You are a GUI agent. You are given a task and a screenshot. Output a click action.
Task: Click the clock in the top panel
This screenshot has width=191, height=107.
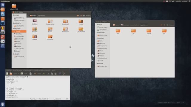pos(178,1)
